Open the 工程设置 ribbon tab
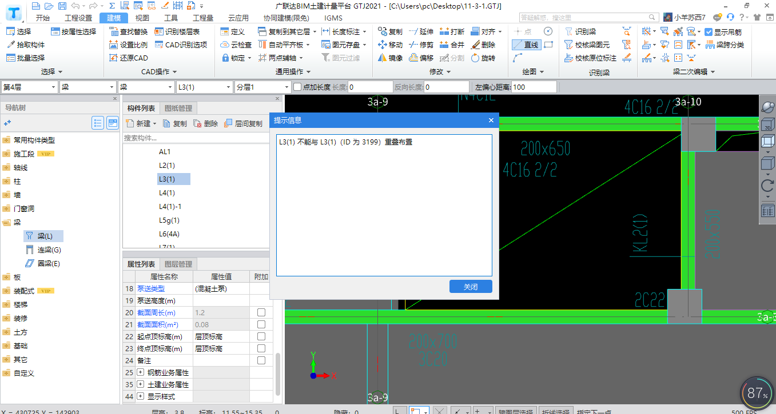This screenshot has width=776, height=414. click(x=78, y=18)
